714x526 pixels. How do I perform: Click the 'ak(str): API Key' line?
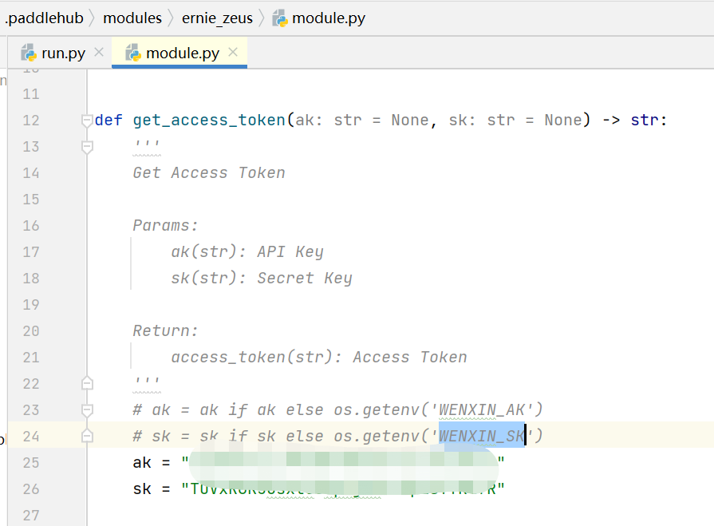(247, 252)
